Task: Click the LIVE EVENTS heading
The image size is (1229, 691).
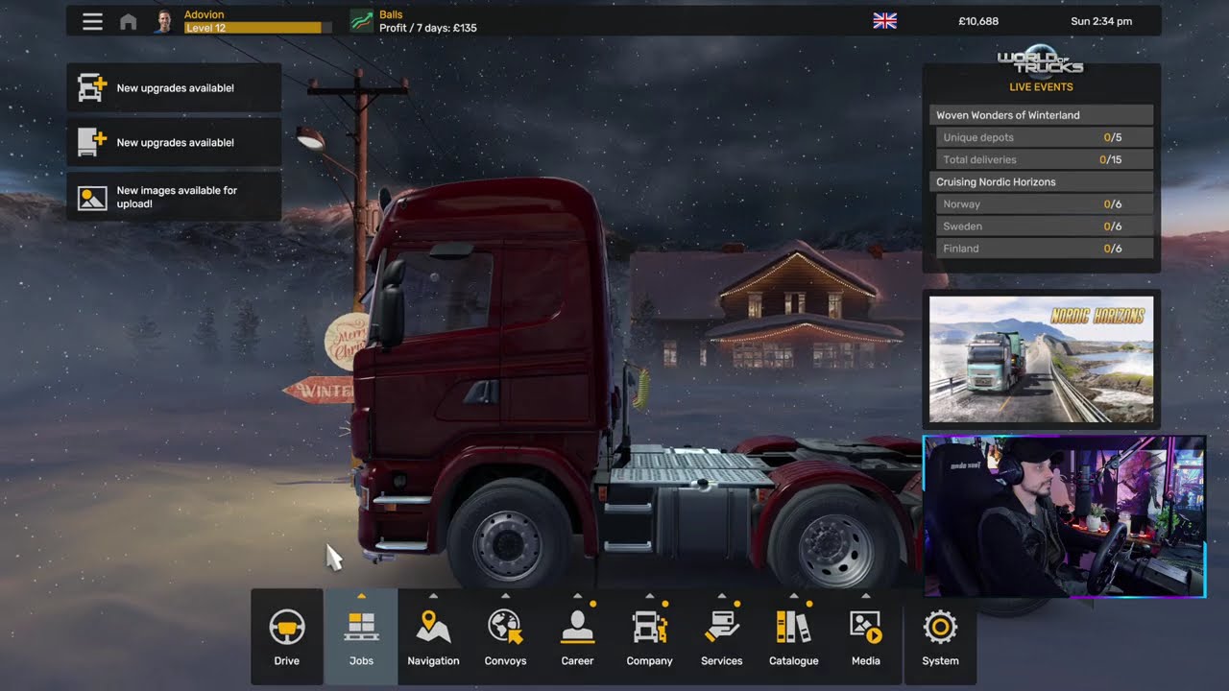Action: 1041,87
